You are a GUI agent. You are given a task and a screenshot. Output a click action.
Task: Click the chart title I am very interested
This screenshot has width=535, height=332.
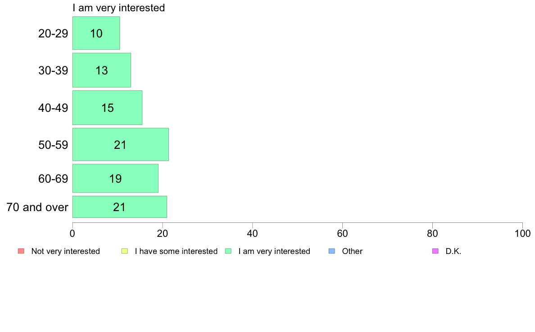click(119, 8)
